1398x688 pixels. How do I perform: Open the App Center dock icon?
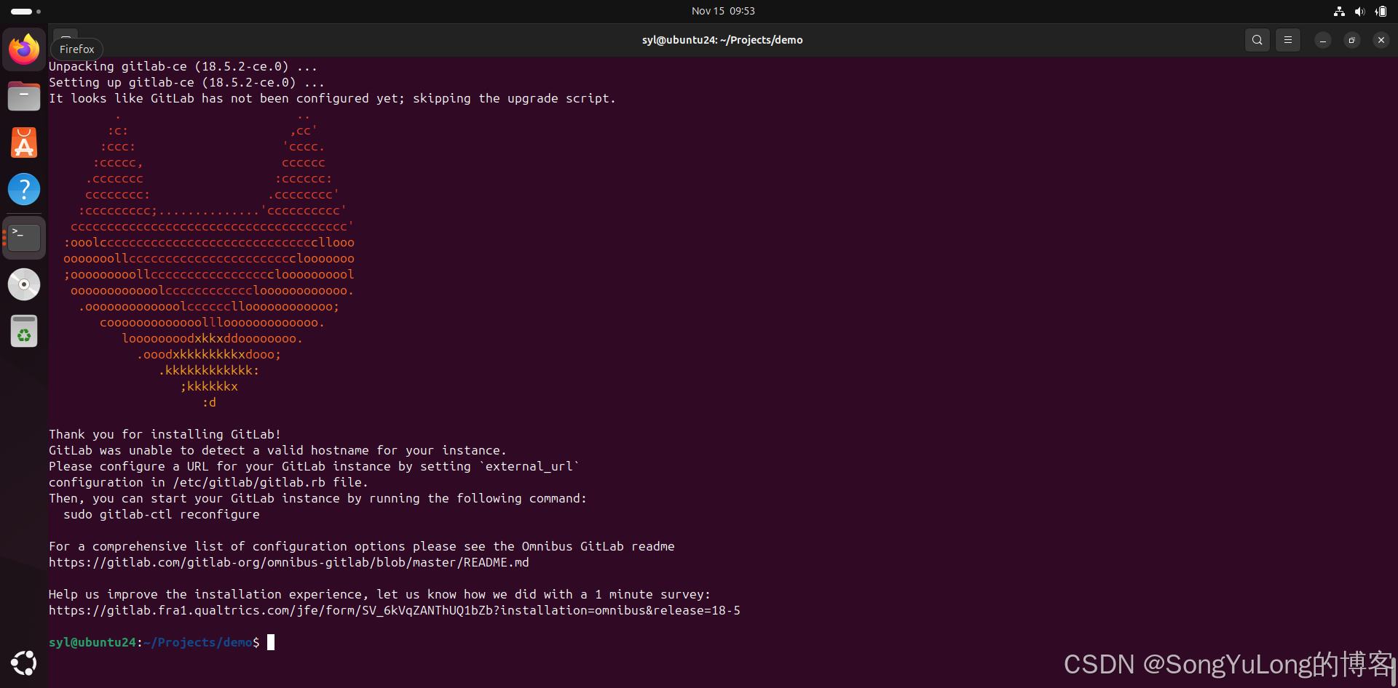[x=24, y=143]
